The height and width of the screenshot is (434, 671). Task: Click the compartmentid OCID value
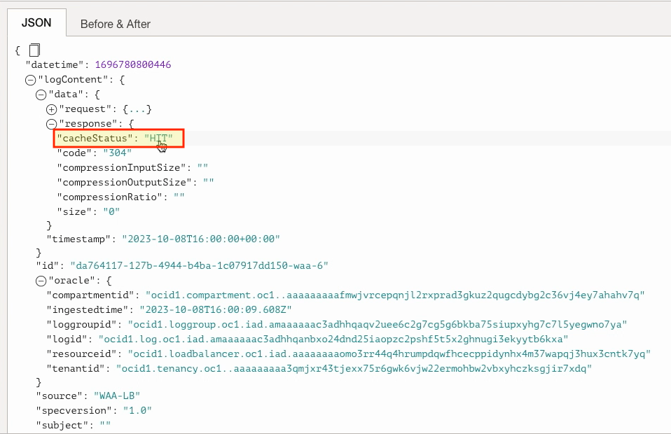tap(395, 295)
